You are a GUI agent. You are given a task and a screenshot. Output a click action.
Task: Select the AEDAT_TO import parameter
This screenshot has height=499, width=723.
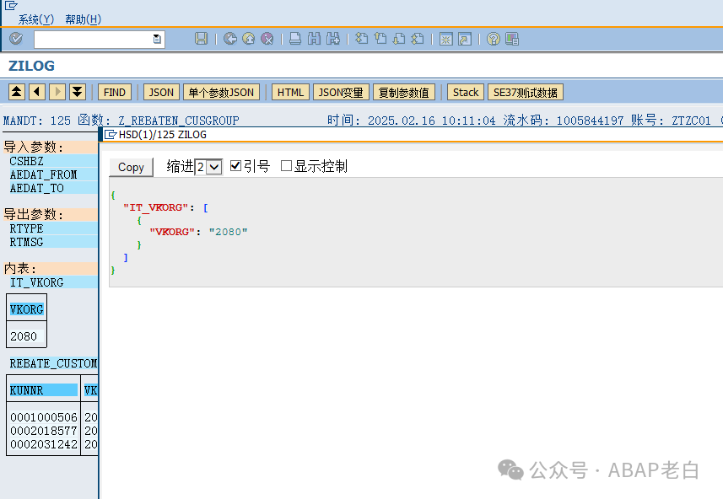(x=37, y=188)
